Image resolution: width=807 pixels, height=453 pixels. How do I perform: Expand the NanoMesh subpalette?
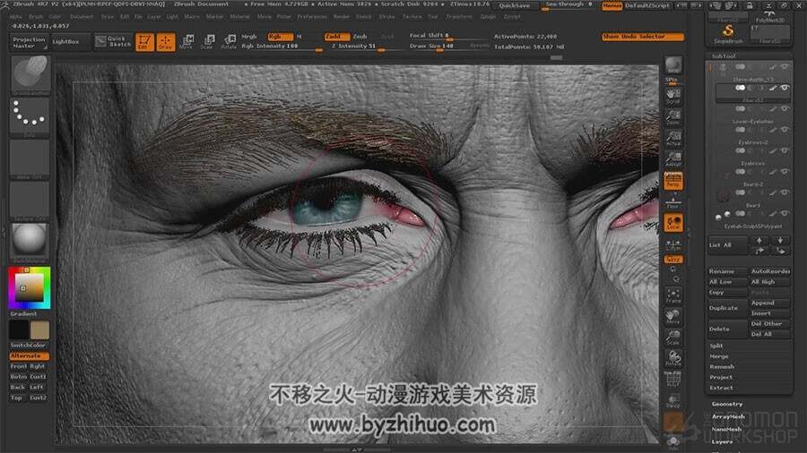pos(726,429)
